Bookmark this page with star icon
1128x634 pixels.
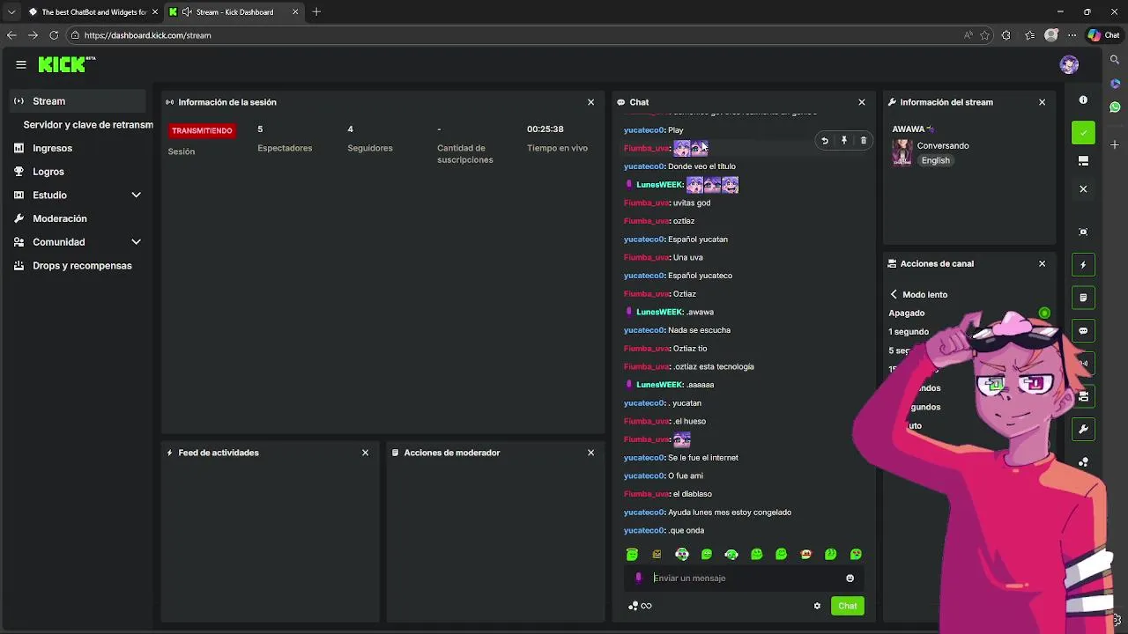click(984, 35)
